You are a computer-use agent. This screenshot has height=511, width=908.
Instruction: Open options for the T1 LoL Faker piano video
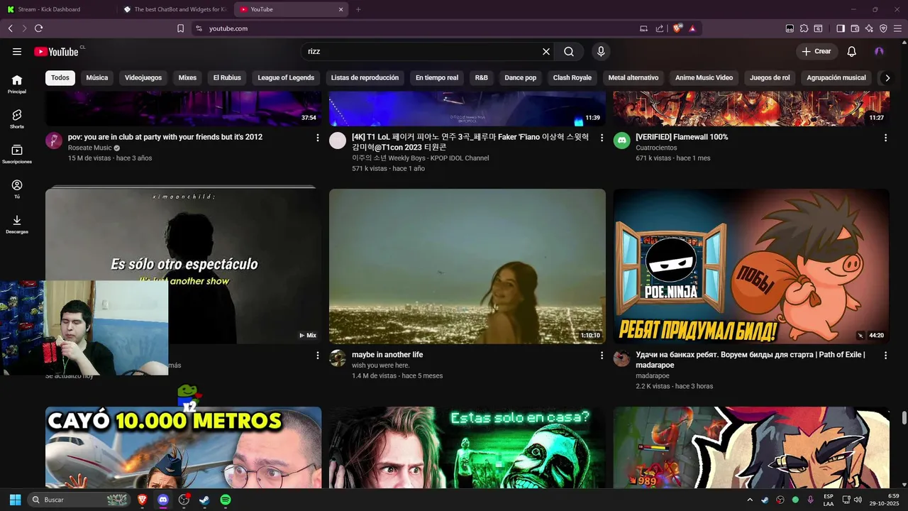click(602, 138)
